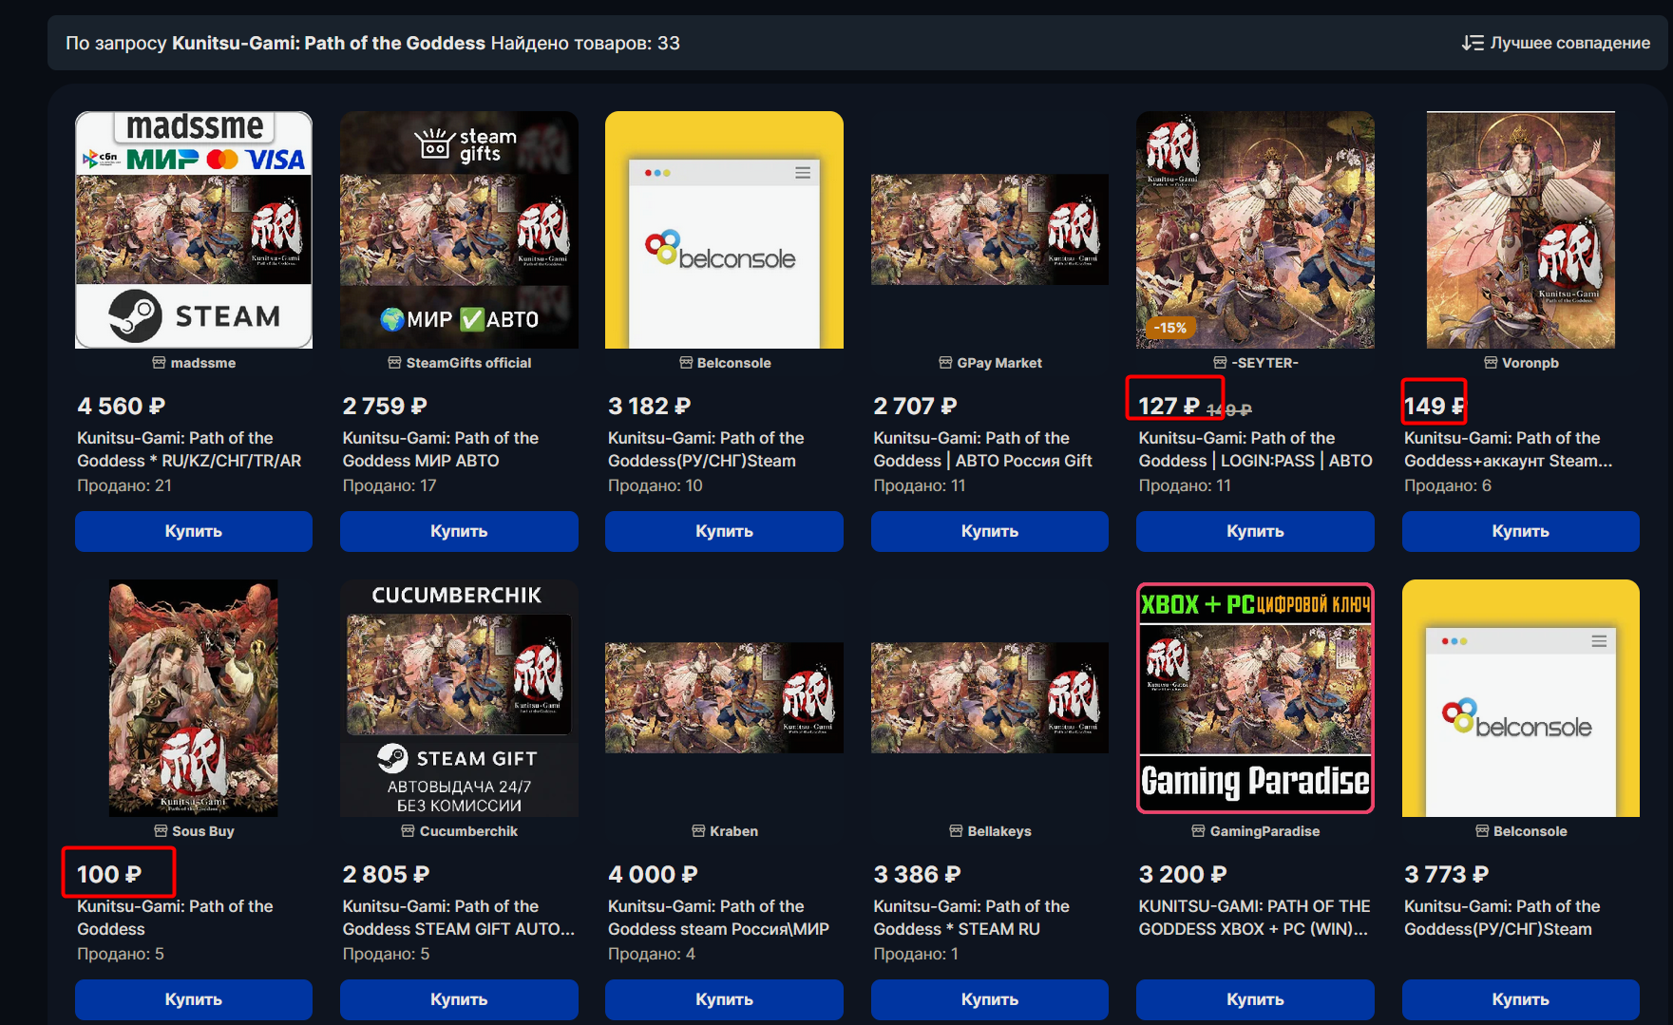Buy the madssme 4 560 ₽ offer
1673x1025 pixels.
[x=194, y=531]
